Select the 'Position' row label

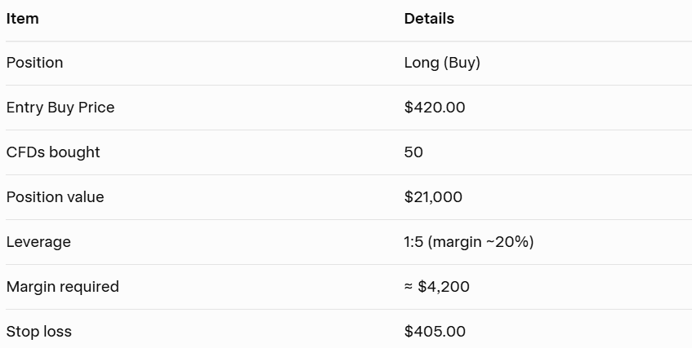point(34,63)
